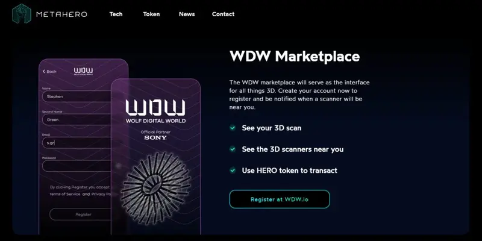Click the METAHERO wordmark in the header
This screenshot has height=241, width=482.
(62, 14)
